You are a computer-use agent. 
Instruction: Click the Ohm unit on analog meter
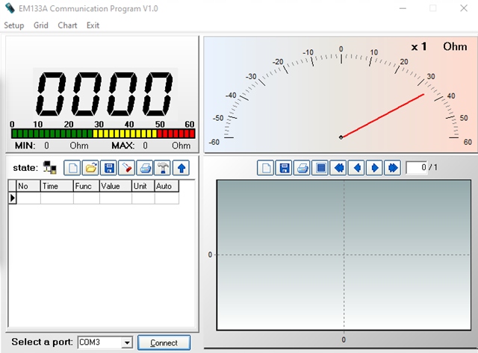tap(455, 46)
